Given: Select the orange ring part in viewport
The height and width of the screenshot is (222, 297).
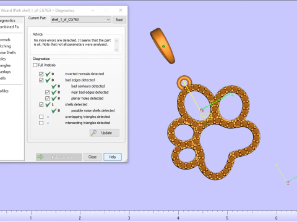Looking at the screenshot, I should pyautogui.click(x=163, y=46).
